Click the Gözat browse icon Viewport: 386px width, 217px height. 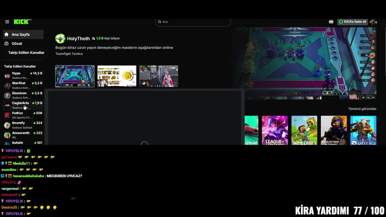(x=6, y=43)
